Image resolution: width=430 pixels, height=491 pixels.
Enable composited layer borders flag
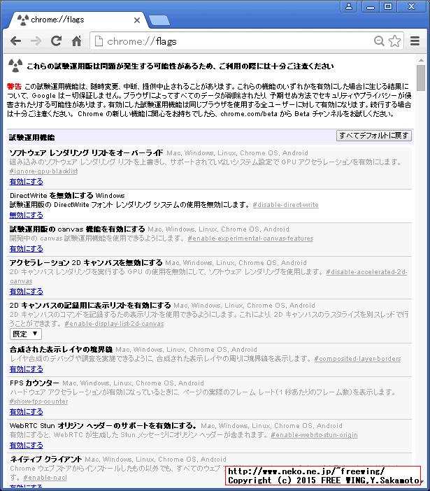pyautogui.click(x=27, y=369)
